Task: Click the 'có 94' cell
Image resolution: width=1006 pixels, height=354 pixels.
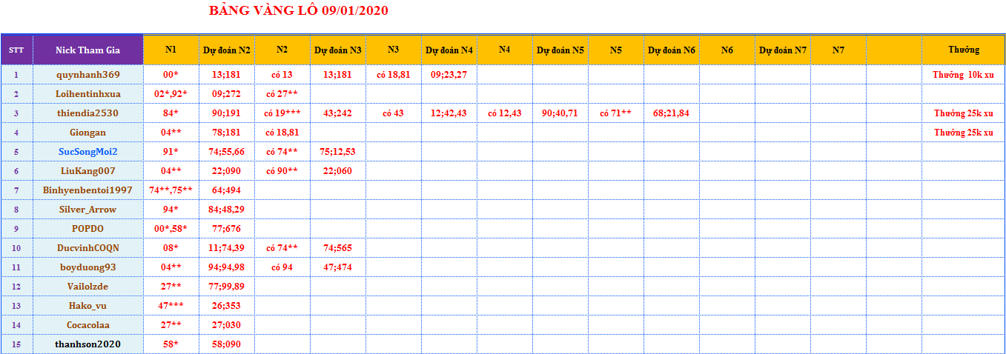Action: click(x=282, y=267)
